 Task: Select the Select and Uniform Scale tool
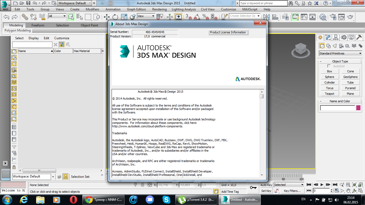(124, 17)
